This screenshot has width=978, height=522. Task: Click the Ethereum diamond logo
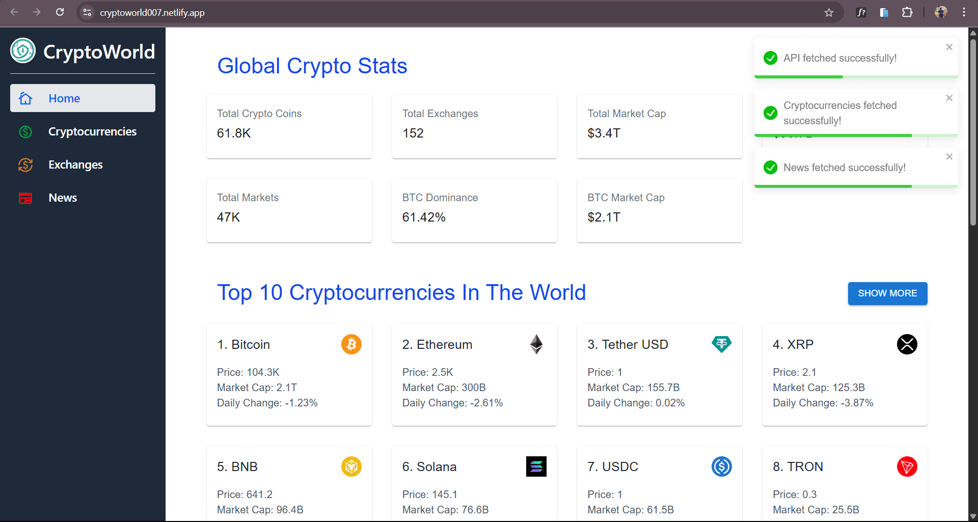click(x=536, y=344)
